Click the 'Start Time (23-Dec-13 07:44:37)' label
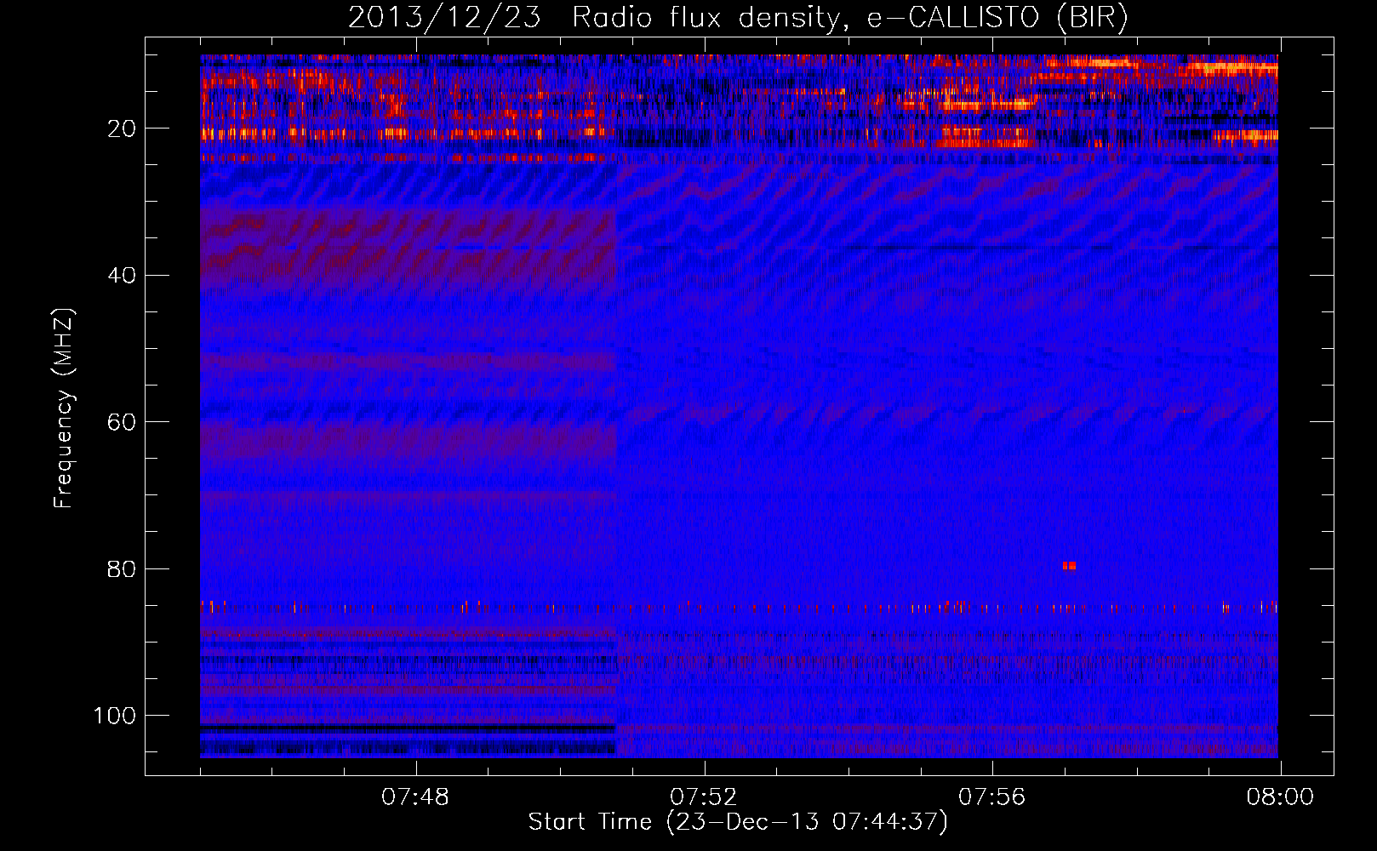The image size is (1377, 851). [738, 822]
